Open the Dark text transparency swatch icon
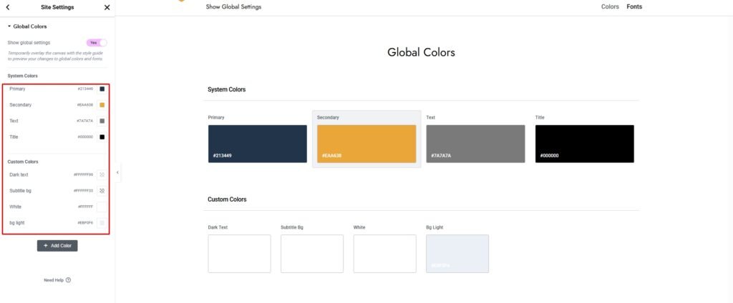Screen dimensions: 733x303 (x=102, y=174)
